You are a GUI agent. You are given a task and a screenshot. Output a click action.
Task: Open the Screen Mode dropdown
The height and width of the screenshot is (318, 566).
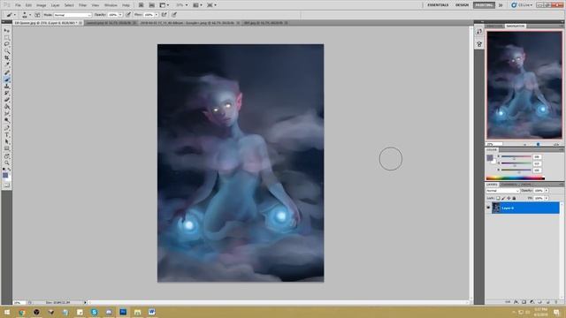pyautogui.click(x=211, y=5)
